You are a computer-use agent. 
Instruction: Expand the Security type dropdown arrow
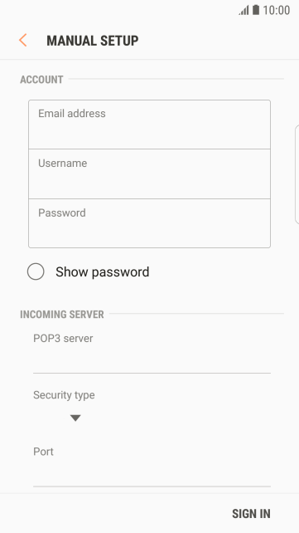75,418
